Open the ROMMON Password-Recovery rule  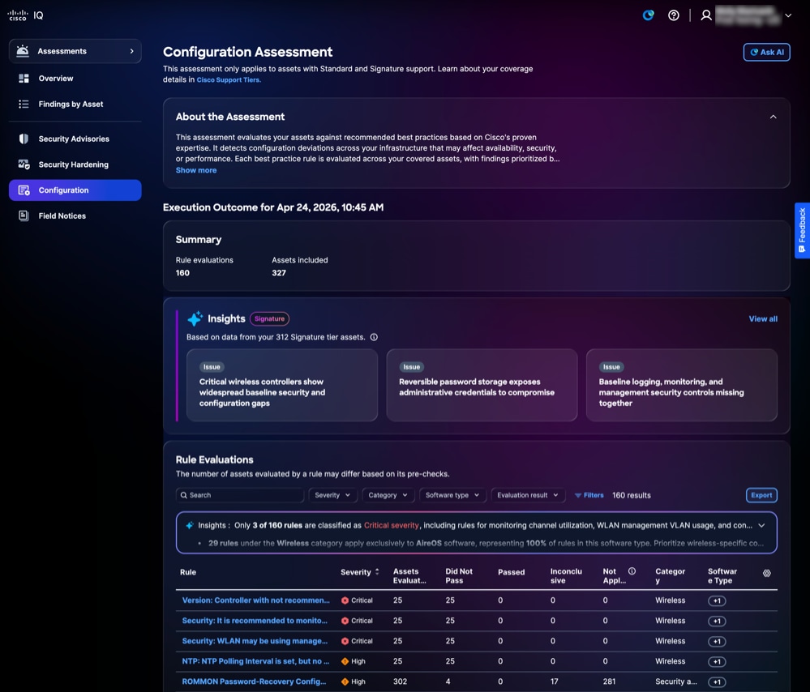coord(254,681)
